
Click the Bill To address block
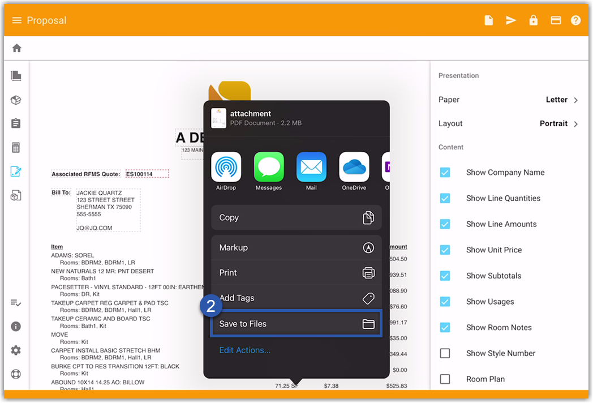(x=108, y=210)
